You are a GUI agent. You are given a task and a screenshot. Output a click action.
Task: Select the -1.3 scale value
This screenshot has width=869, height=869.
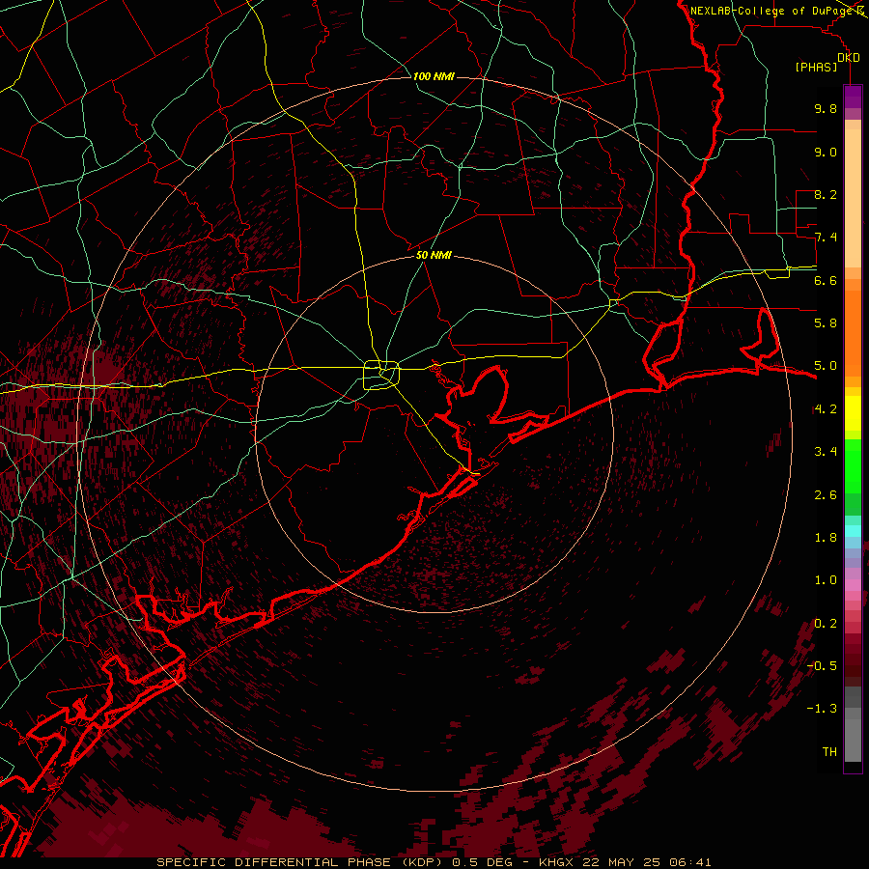(822, 709)
